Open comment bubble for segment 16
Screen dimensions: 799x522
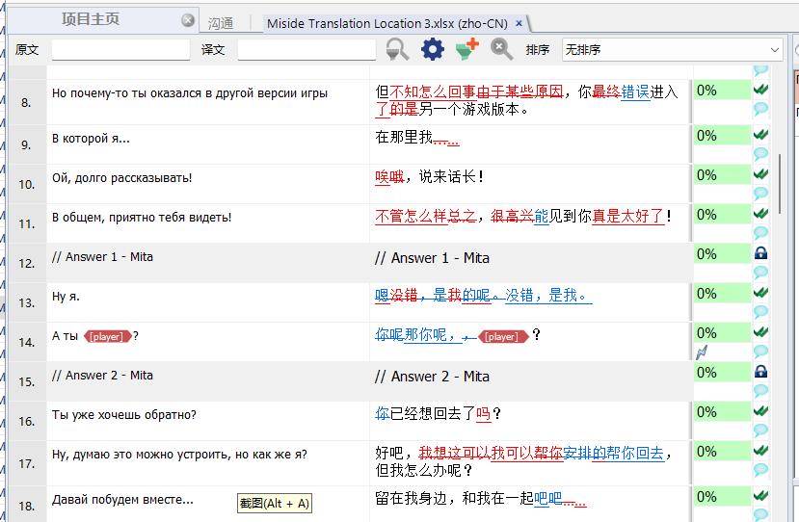(760, 431)
